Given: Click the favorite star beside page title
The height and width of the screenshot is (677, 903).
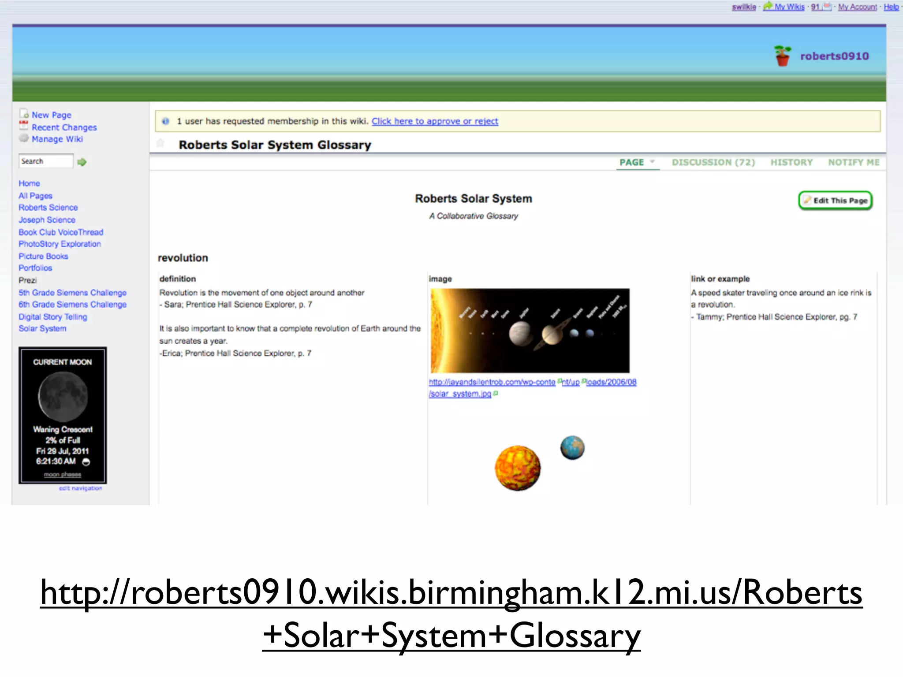Looking at the screenshot, I should click(160, 143).
